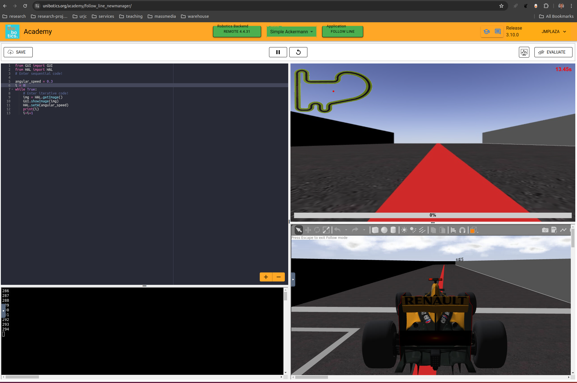Open the plot chart tool

tap(563, 230)
